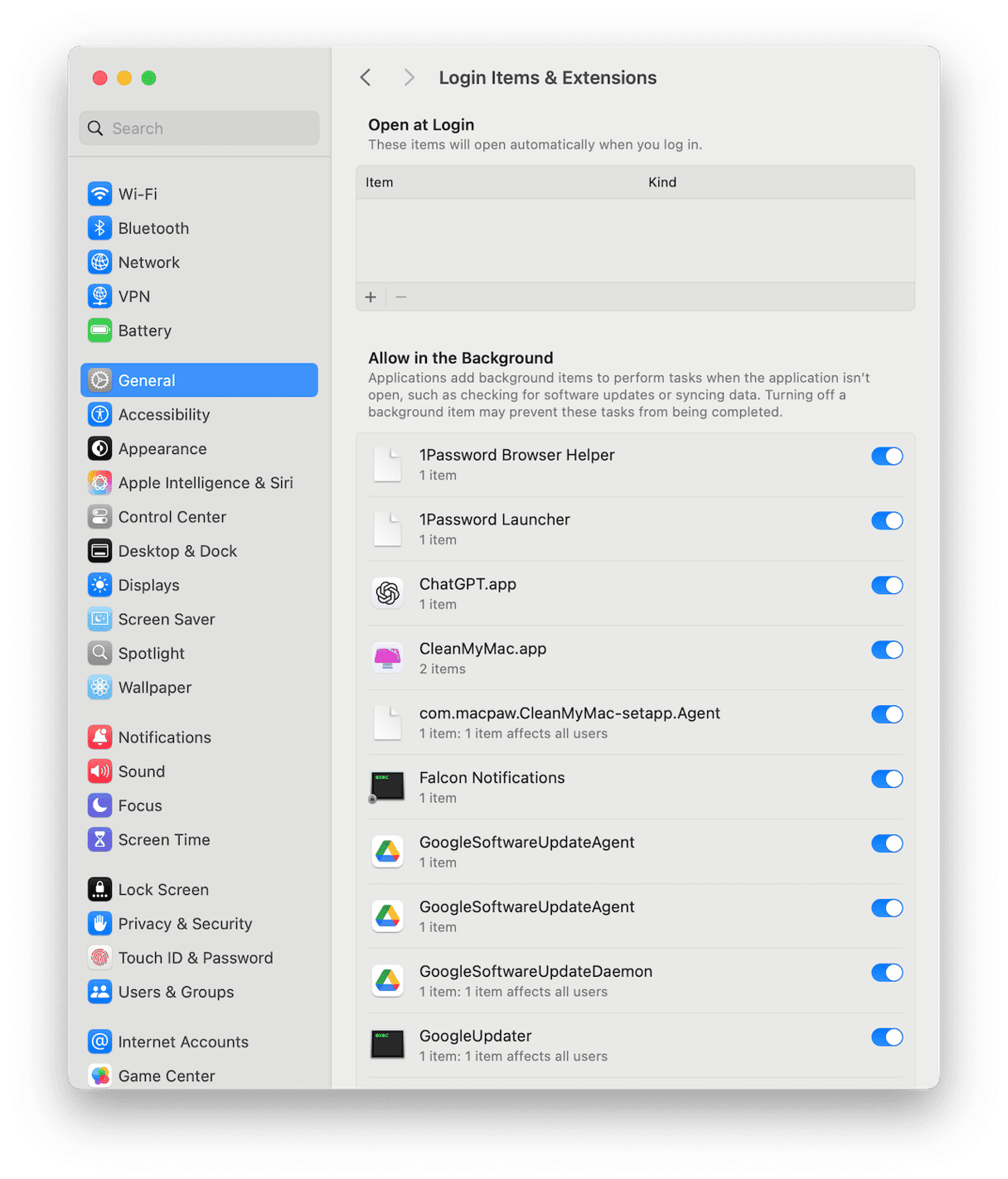
Task: Select the VPN icon in sidebar
Action: tap(99, 296)
